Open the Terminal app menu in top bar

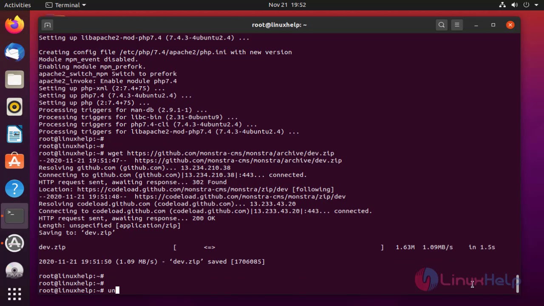(x=65, y=5)
